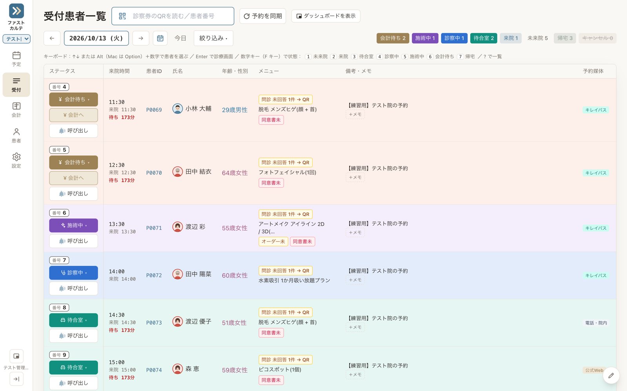Open the 予定 calendar sidebar icon

16,59
